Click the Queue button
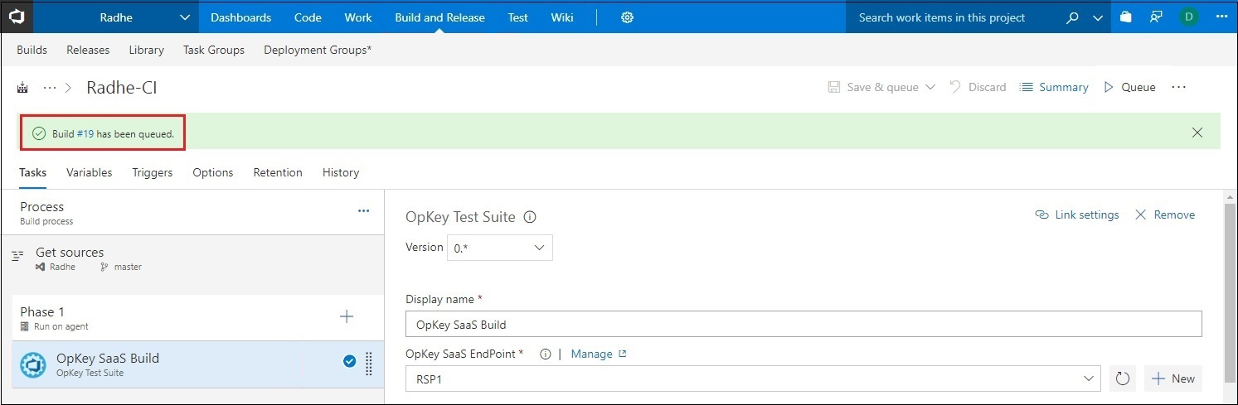Screen dimensions: 1238x405 point(1129,87)
